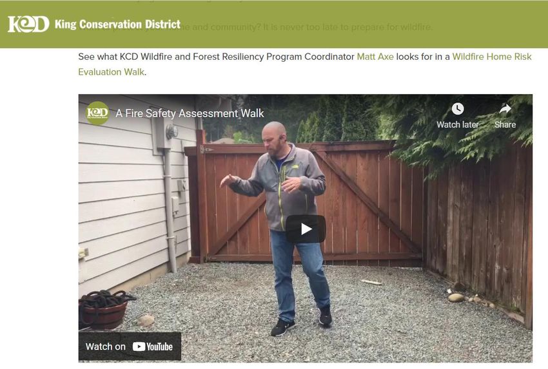
Task: Open the King Conservation District home title
Action: tap(117, 24)
